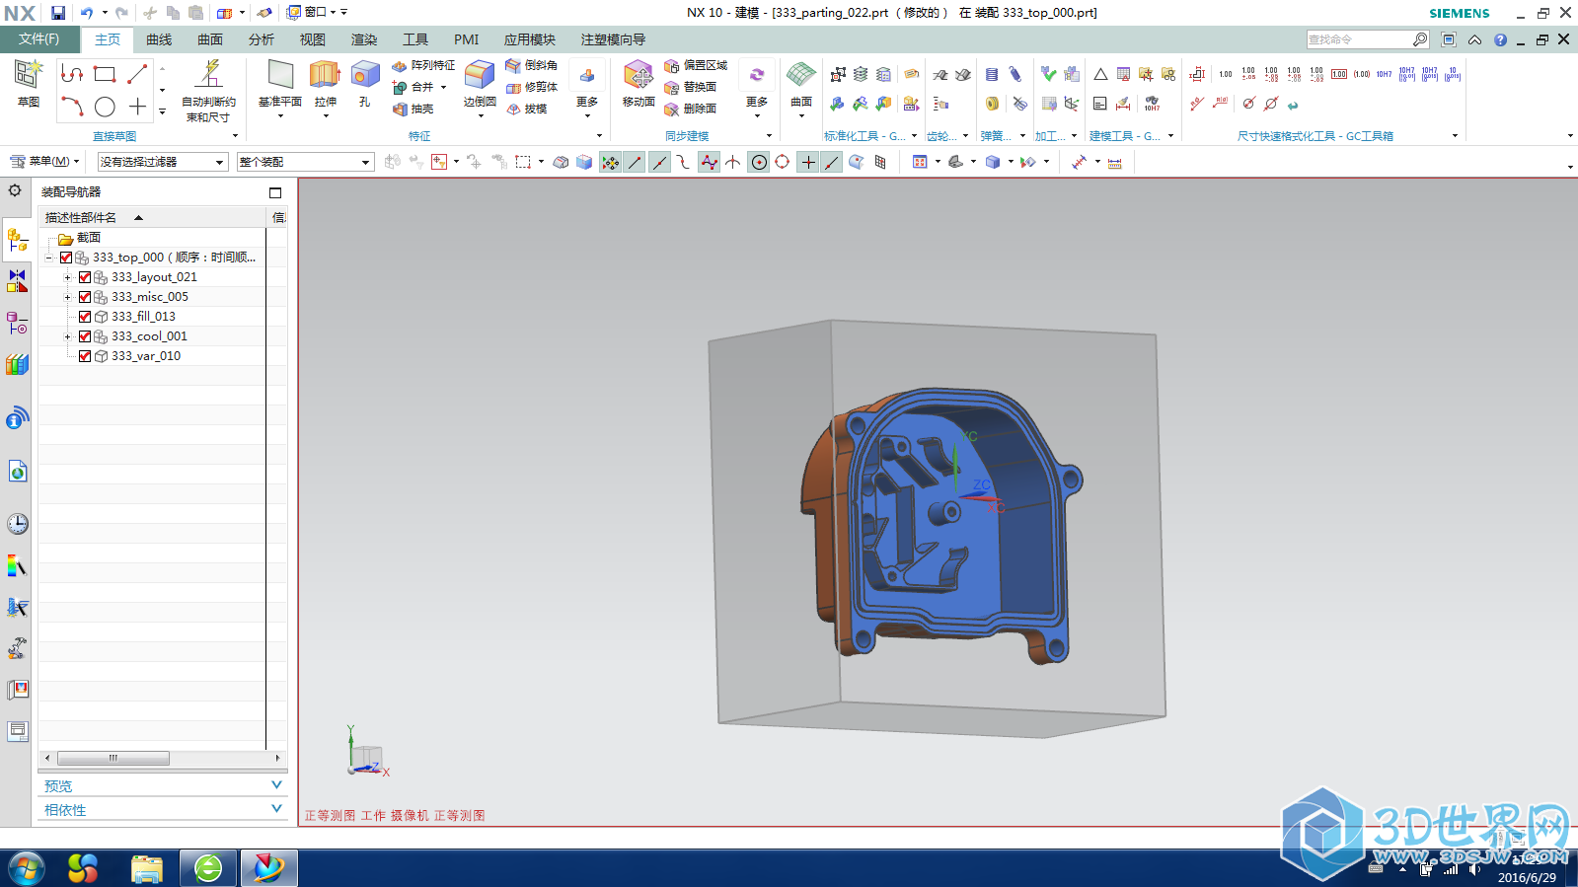Switch to the Tools (工具) tab
Viewport: 1578px width, 887px height.
(x=415, y=39)
